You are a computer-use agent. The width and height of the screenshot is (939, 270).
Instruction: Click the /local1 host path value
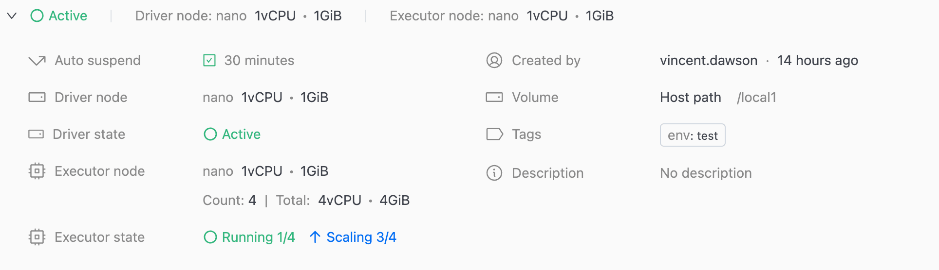756,98
